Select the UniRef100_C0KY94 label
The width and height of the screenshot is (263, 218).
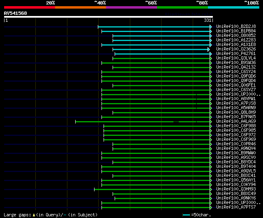236,185
